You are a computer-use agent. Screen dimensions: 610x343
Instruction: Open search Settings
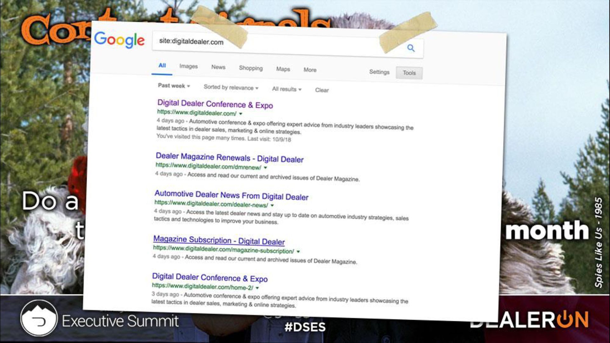379,72
